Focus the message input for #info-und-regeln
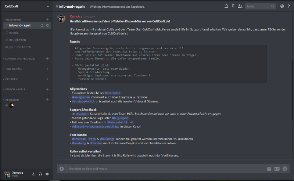Viewport: 294px width, 181px height. click(x=162, y=169)
